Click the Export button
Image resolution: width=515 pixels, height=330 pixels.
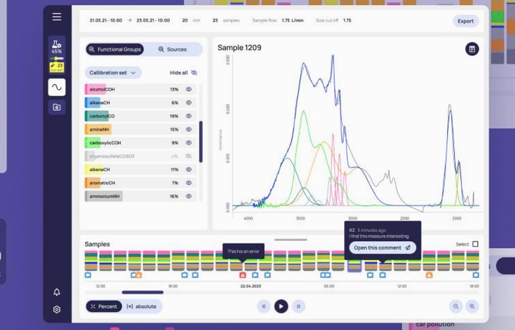click(x=465, y=21)
